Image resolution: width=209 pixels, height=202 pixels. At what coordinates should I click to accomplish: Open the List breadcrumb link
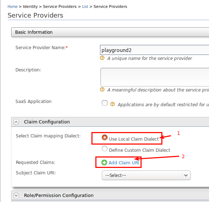tap(85, 6)
